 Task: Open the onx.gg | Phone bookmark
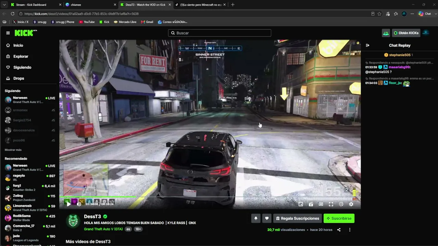pos(63,22)
